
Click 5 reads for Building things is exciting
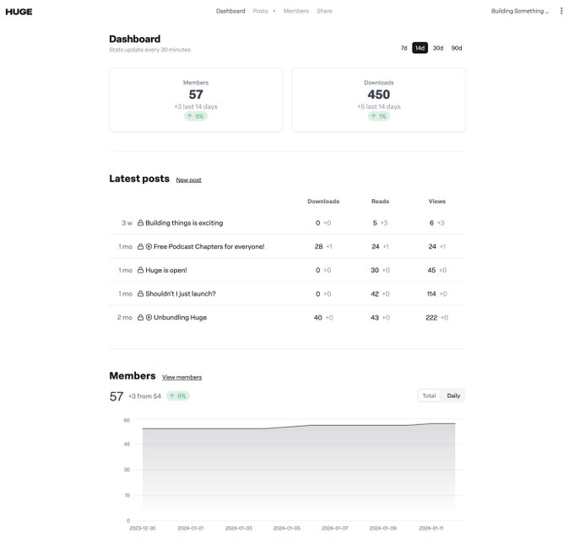coord(375,223)
